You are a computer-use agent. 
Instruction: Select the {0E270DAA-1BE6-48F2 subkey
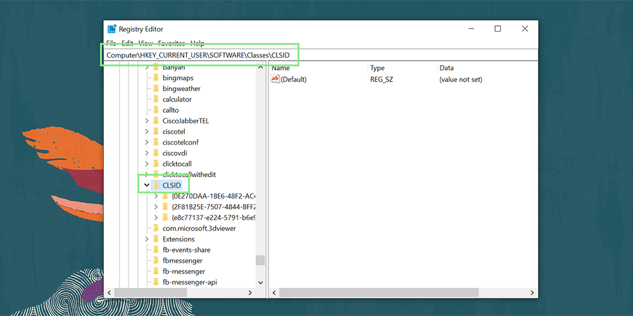(x=213, y=197)
